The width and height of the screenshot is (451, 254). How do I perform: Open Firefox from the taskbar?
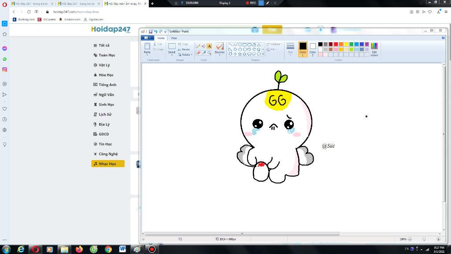point(79,249)
